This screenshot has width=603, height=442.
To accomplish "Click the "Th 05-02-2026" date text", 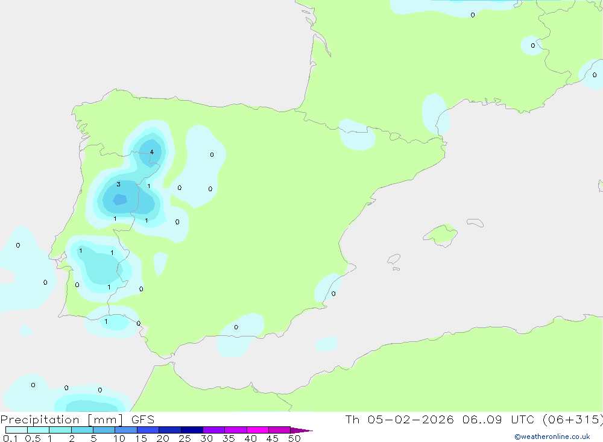I will pos(399,420).
